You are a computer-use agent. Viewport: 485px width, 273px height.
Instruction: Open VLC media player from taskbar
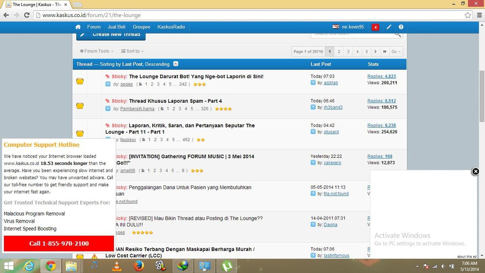pyautogui.click(x=117, y=266)
